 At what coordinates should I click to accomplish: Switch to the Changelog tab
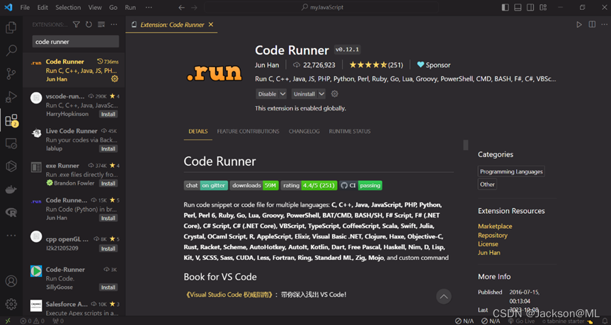[x=304, y=131]
